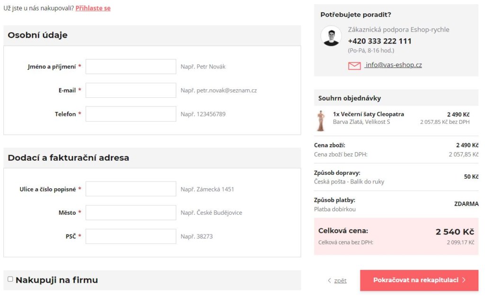Click the Město input field
485x296 pixels.
click(131, 213)
